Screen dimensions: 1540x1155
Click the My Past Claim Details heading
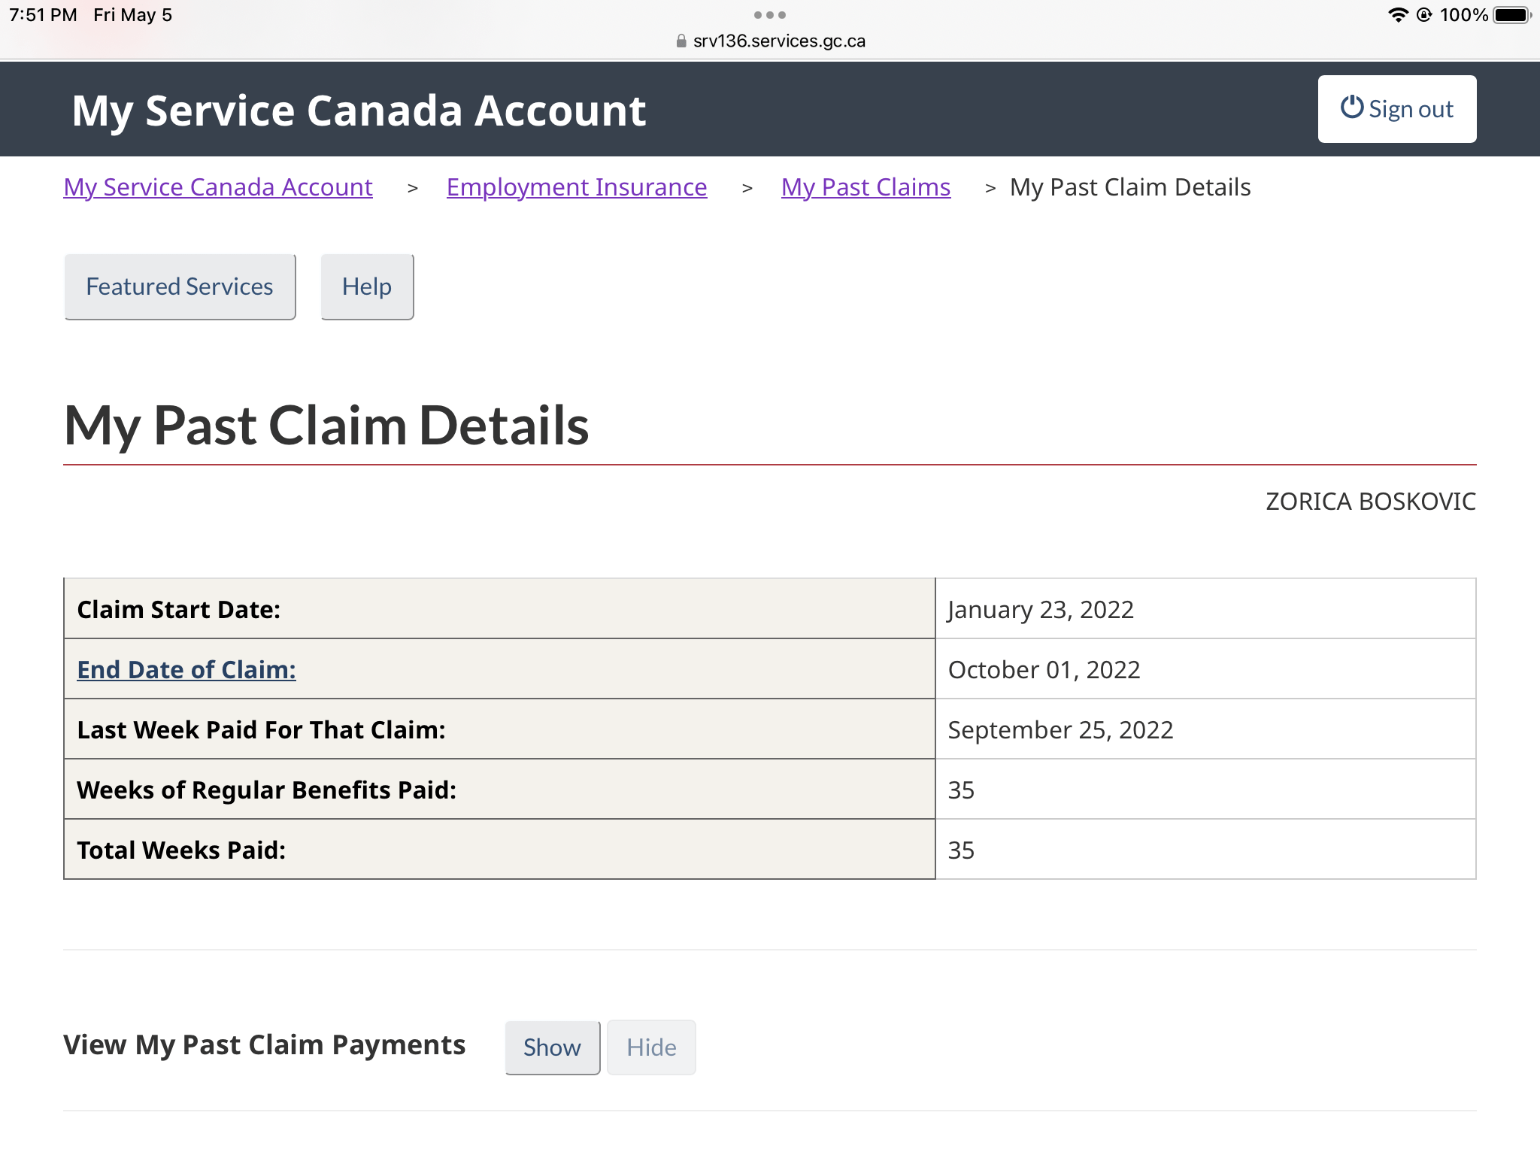pos(326,426)
